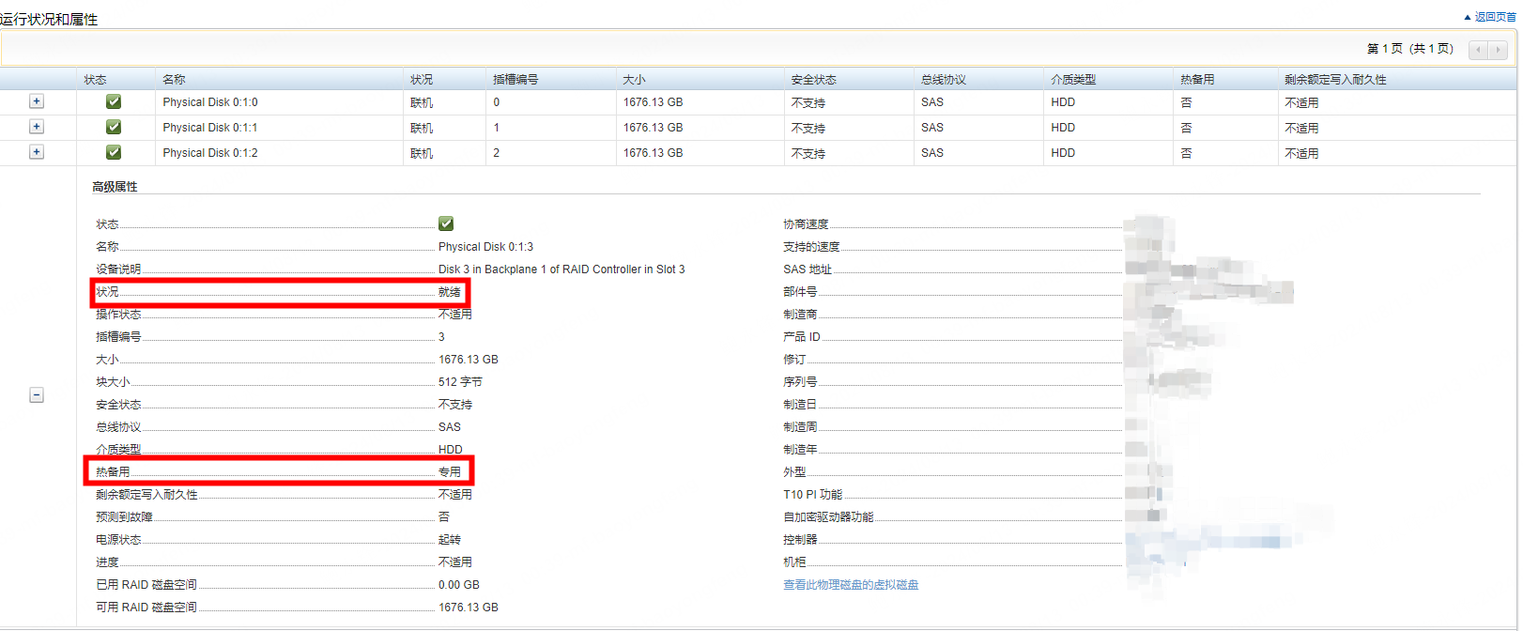Image resolution: width=1523 pixels, height=631 pixels.
Task: Go to the next page arrow
Action: pyautogui.click(x=1498, y=50)
